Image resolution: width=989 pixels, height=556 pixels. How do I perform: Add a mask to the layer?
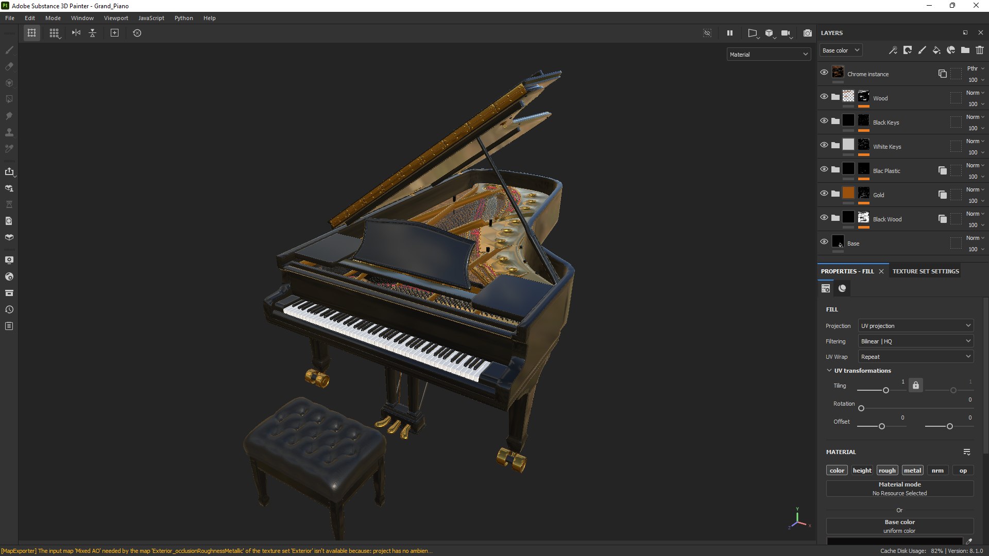(908, 50)
